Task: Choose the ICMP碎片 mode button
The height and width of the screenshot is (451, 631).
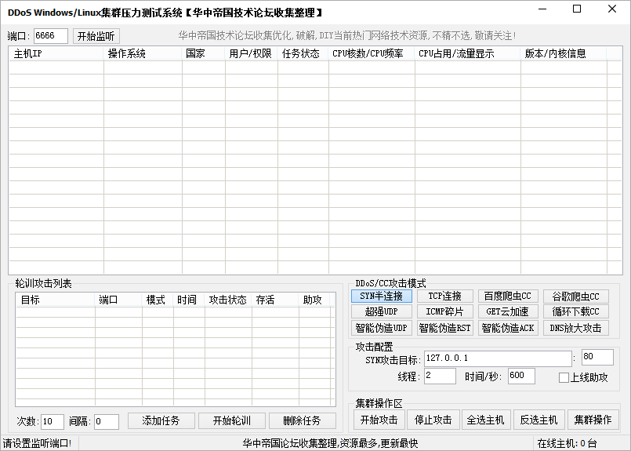Action: (444, 312)
